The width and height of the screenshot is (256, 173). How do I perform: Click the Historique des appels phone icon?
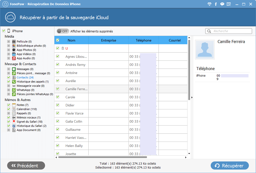(x=14, y=82)
